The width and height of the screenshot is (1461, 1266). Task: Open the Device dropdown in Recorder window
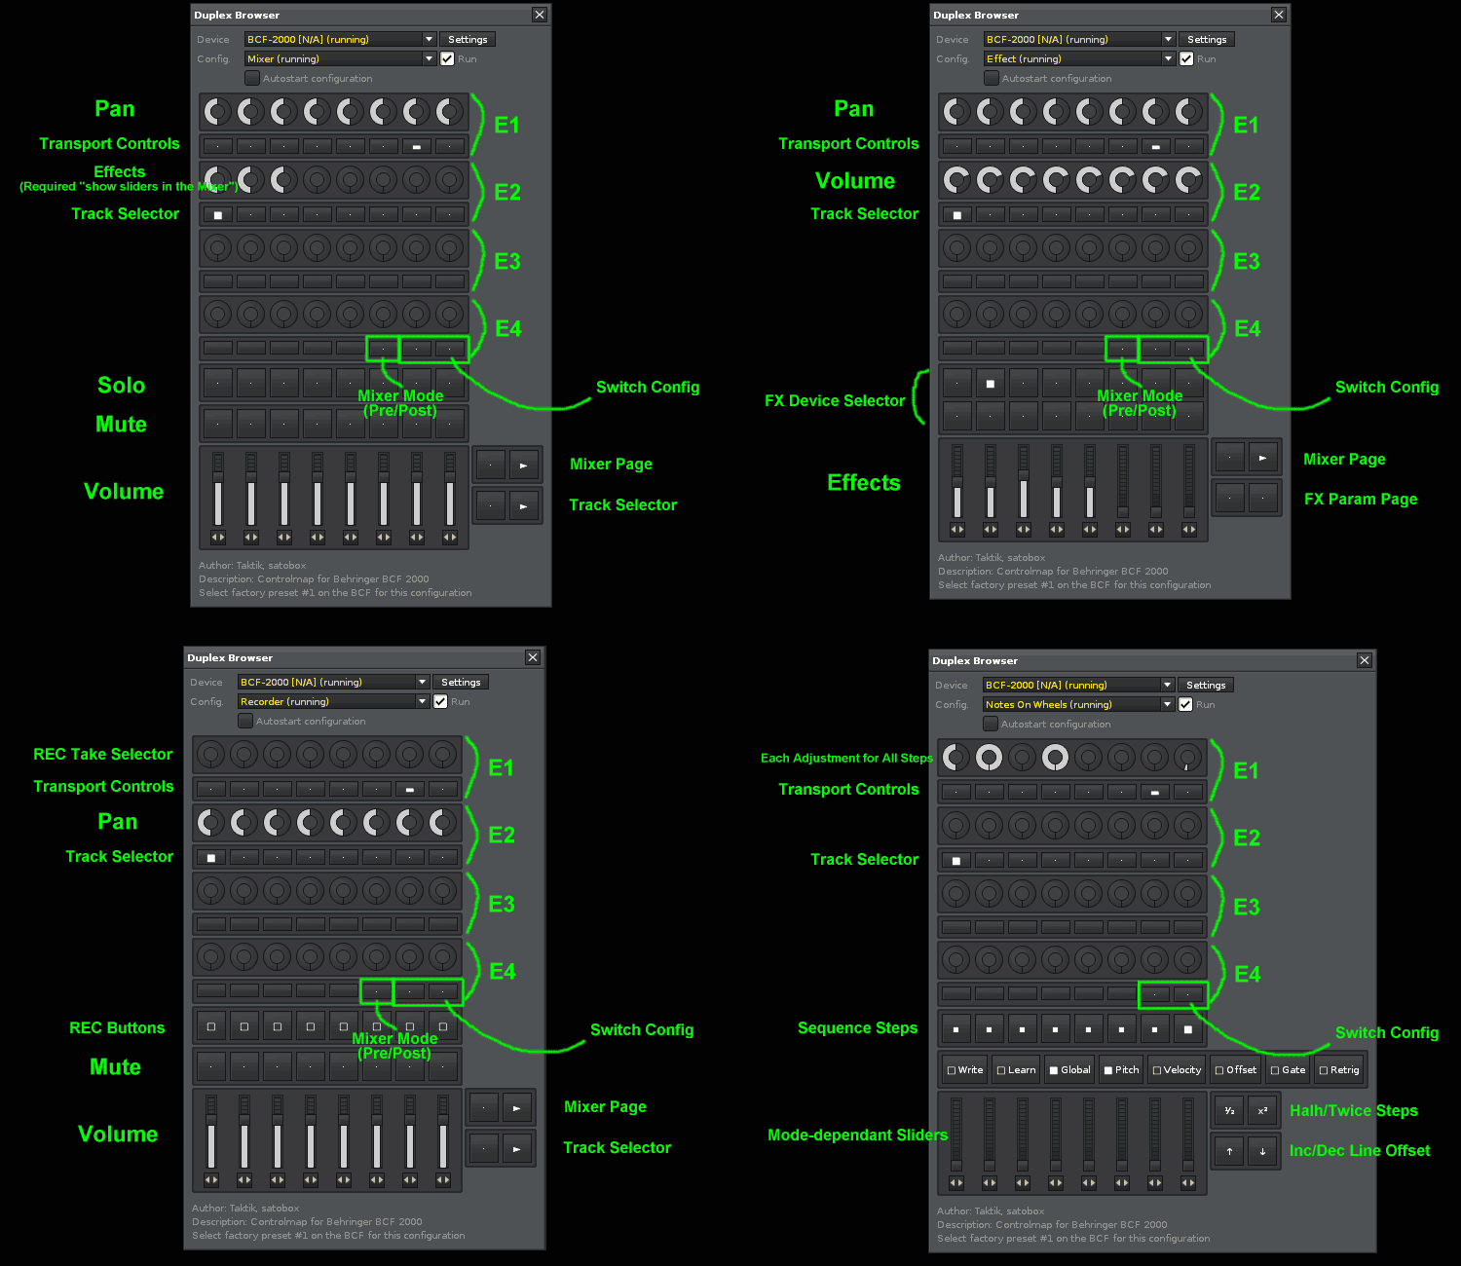click(333, 682)
